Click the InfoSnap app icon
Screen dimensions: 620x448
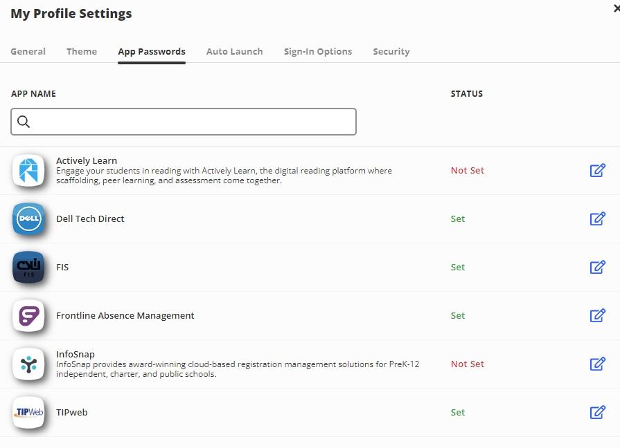(28, 364)
